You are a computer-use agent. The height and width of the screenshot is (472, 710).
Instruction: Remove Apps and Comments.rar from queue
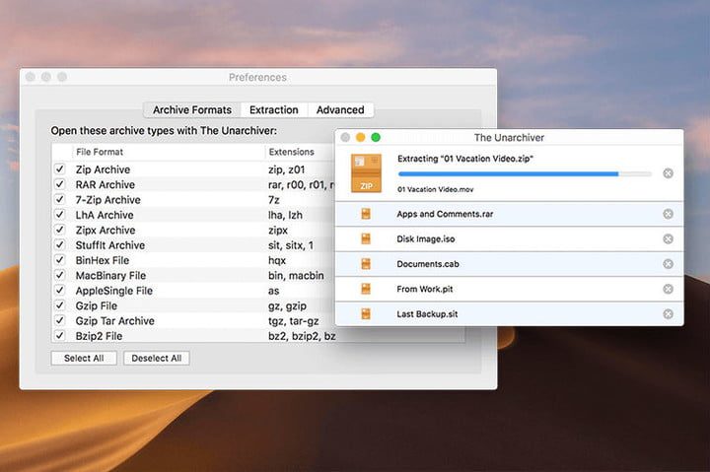point(668,214)
